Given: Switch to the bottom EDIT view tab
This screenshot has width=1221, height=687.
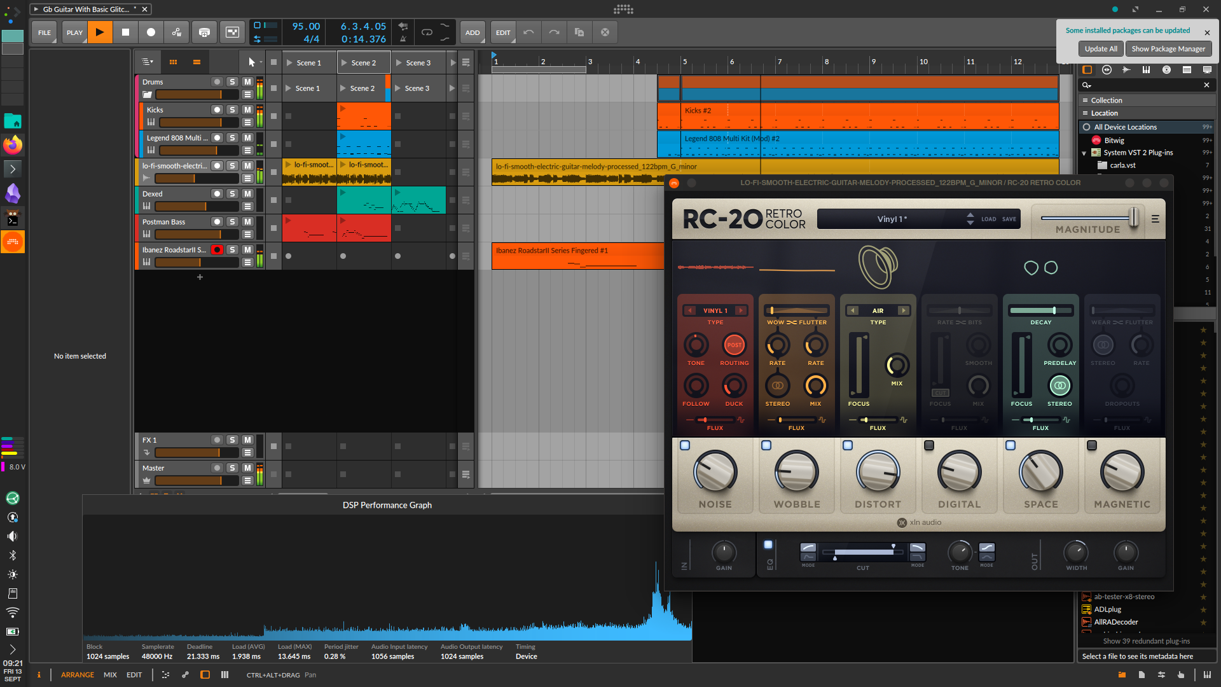Looking at the screenshot, I should 134,675.
